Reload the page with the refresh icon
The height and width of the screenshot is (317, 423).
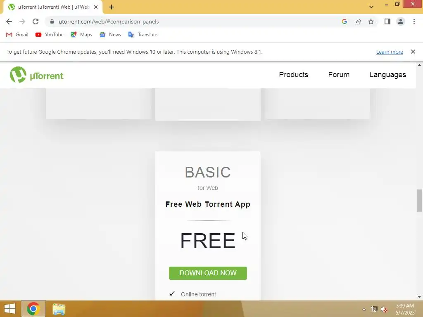click(36, 21)
